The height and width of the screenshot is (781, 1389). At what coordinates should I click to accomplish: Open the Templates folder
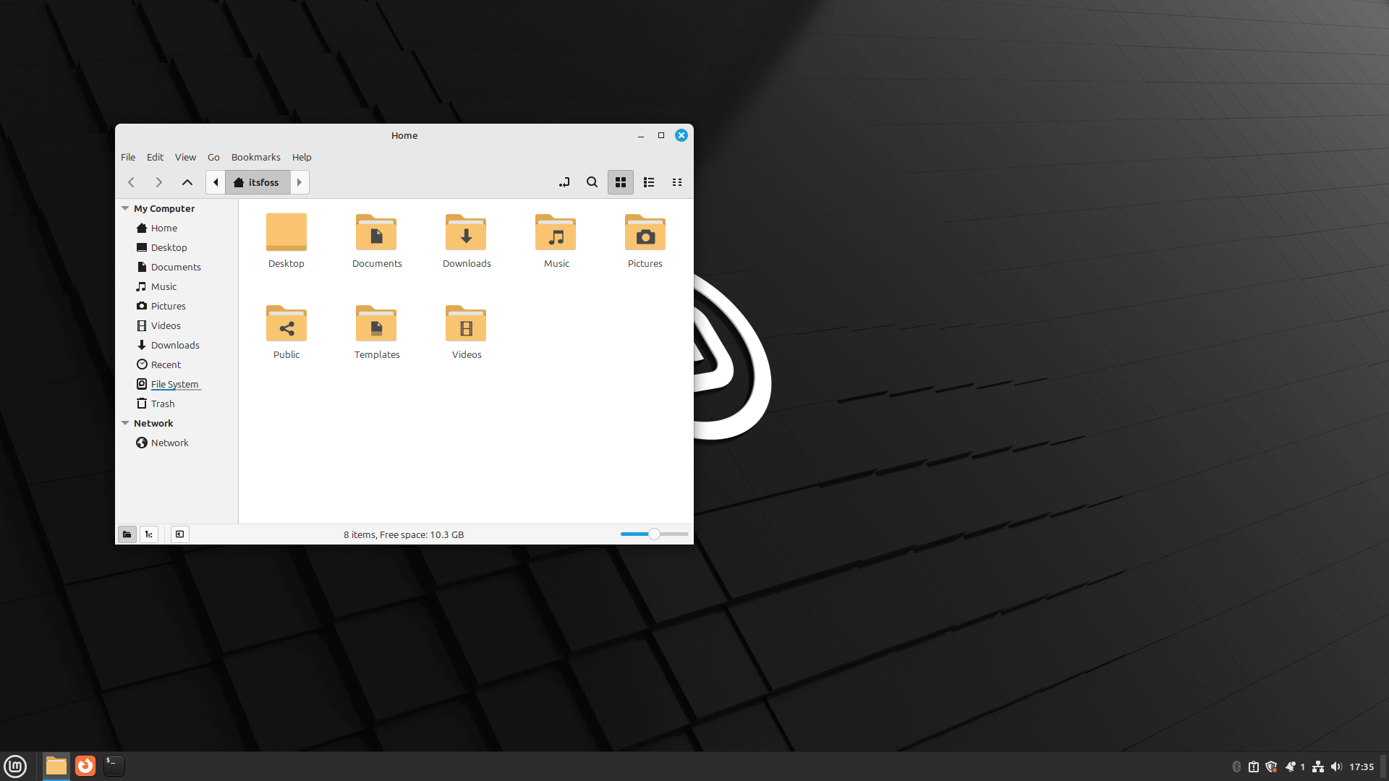376,324
